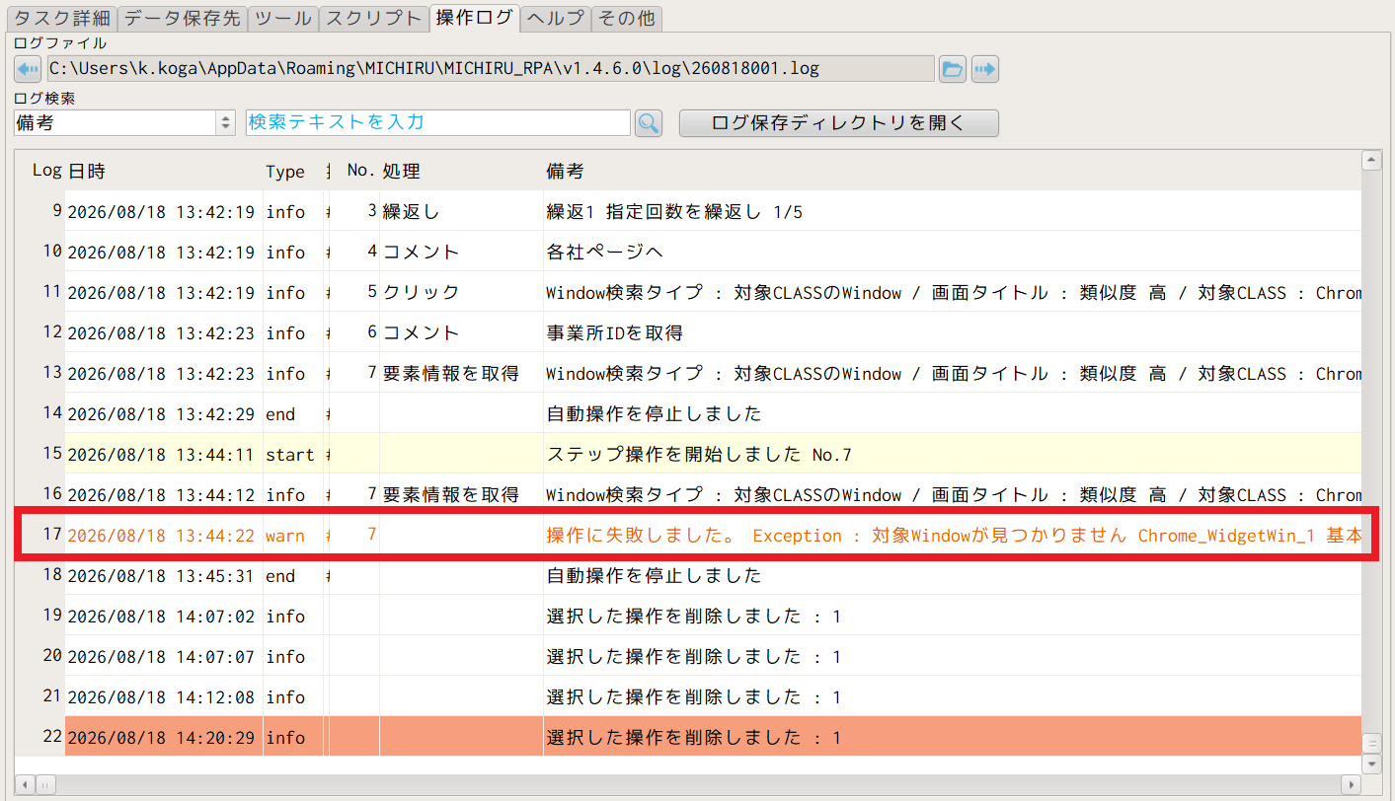Open log file folder browse icon
1395x801 pixels.
(x=952, y=68)
